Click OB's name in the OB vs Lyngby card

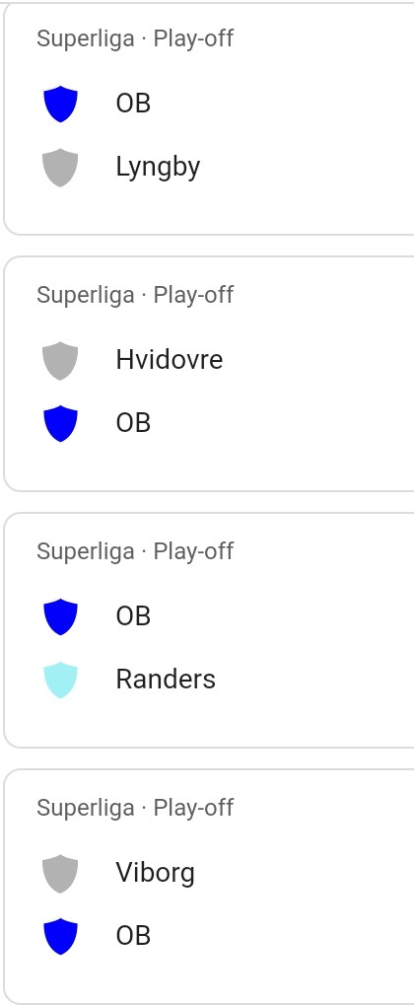[x=133, y=103]
